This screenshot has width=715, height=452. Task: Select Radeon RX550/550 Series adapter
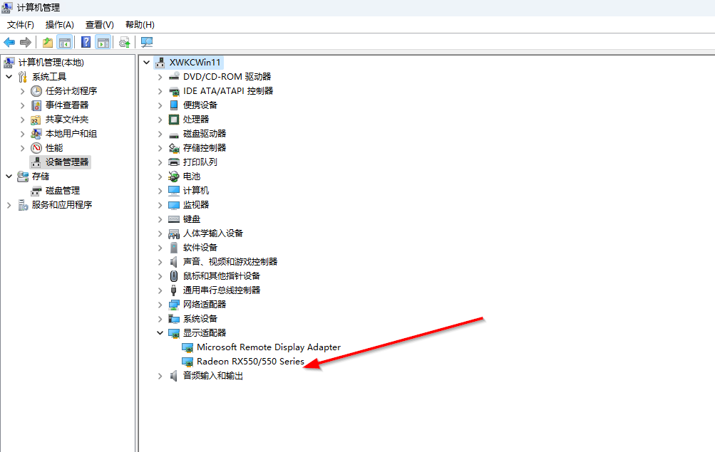(250, 362)
